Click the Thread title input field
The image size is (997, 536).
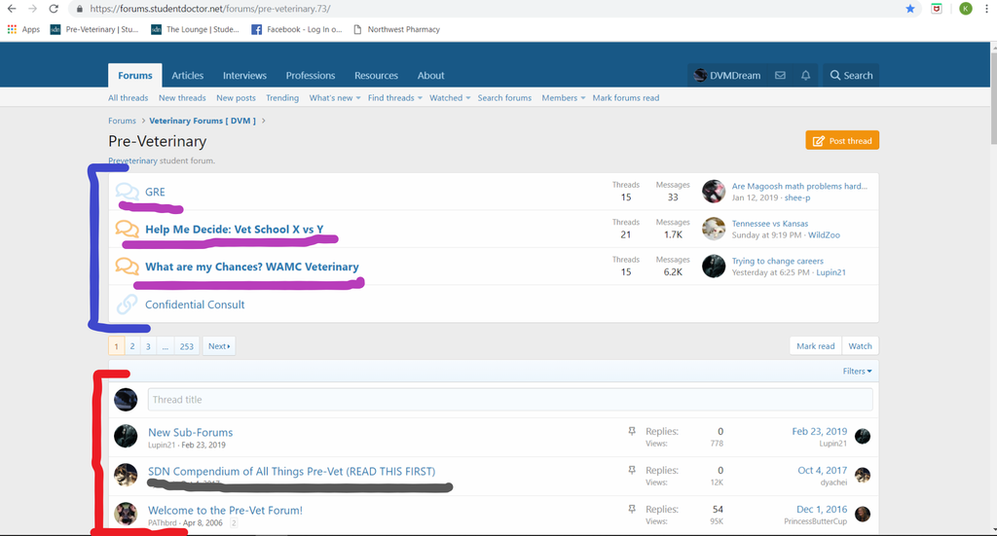(x=509, y=399)
